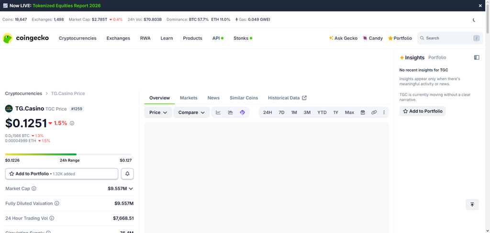
Task: Click the Exchanges 1,498 stat
Action: [48, 20]
